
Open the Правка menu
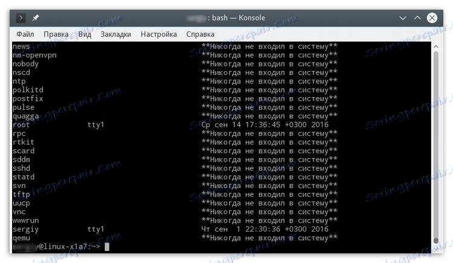[x=56, y=34]
